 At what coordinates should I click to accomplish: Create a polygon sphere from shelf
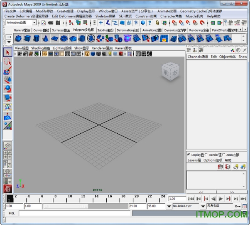click(x=18, y=38)
